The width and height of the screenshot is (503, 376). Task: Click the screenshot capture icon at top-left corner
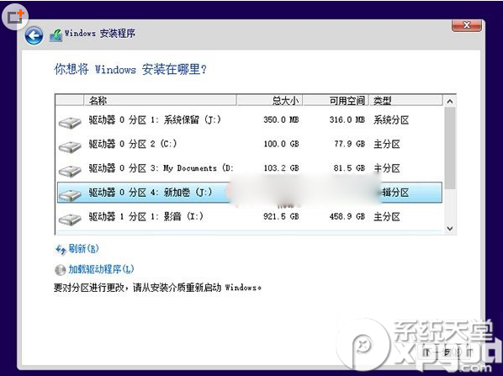tap(15, 17)
